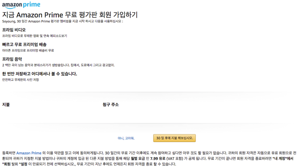Click the 지불 section label

coord(6,104)
